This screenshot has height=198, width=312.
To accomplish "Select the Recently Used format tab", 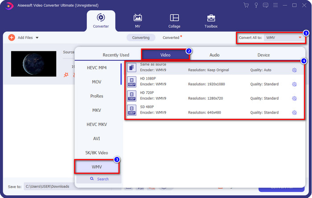I will (x=116, y=55).
